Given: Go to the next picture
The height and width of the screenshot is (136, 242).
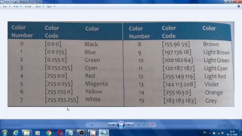Looking at the screenshot, I should pyautogui.click(x=129, y=125).
